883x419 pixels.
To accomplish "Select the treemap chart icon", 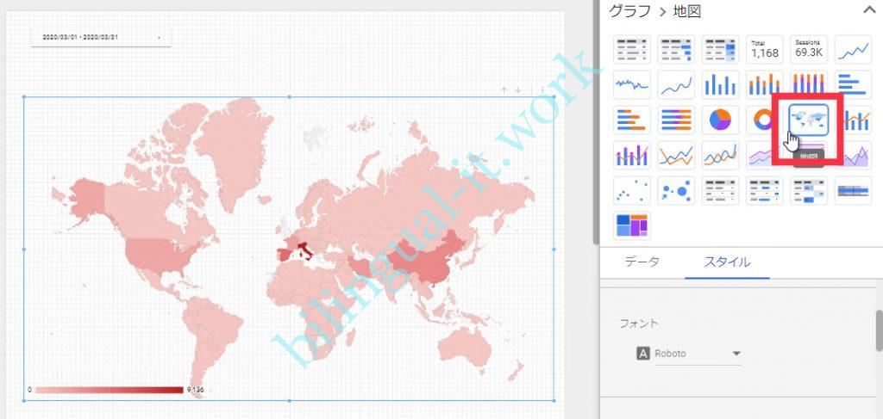I will pyautogui.click(x=632, y=225).
